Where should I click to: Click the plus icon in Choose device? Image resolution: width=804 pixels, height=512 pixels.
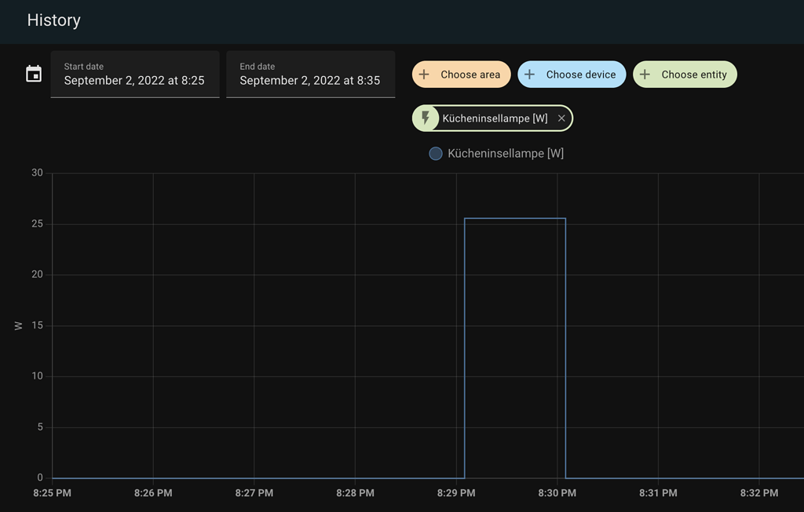coord(530,74)
